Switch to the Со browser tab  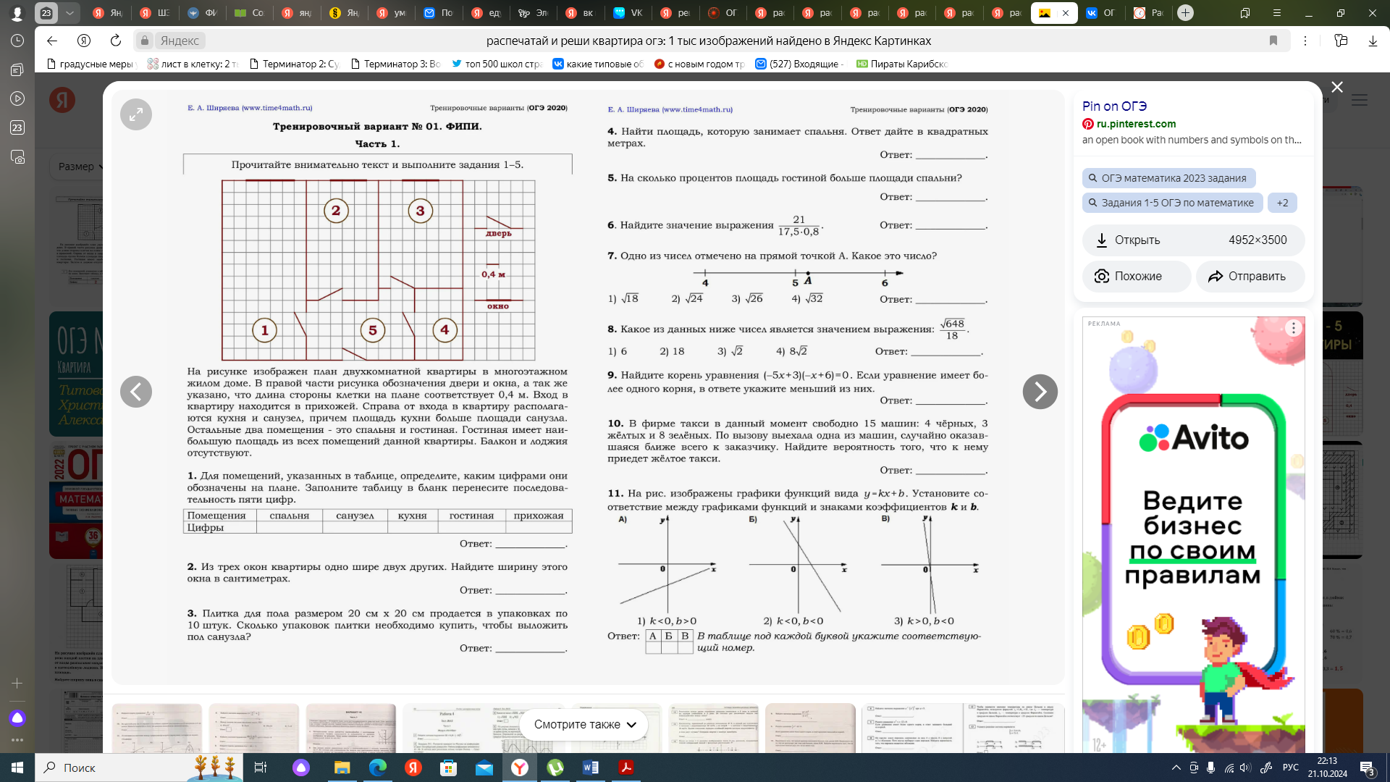(249, 13)
